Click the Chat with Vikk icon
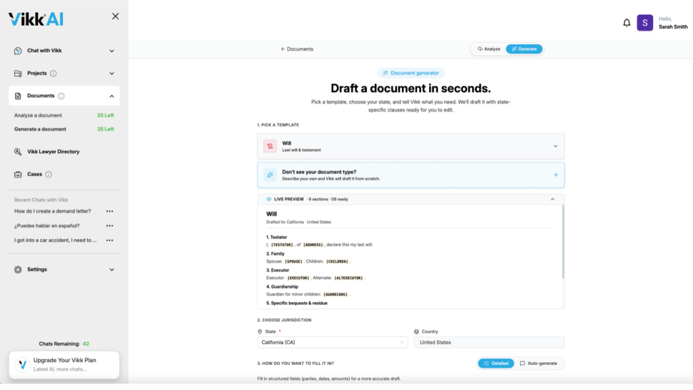Image resolution: width=693 pixels, height=390 pixels. click(18, 51)
